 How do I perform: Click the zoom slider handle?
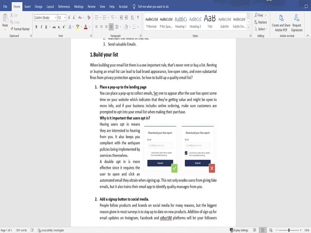coord(289,230)
